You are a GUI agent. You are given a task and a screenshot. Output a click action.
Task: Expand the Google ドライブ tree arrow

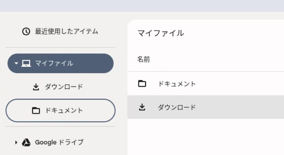click(x=16, y=142)
